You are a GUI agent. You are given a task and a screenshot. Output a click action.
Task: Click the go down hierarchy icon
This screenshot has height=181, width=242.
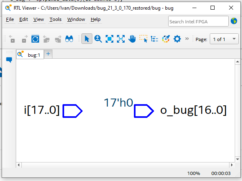(58, 39)
